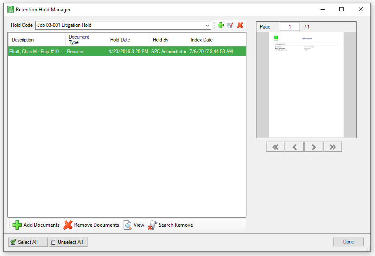Sort by Index Date column header
Image resolution: width=375 pixels, height=256 pixels.
pos(217,39)
